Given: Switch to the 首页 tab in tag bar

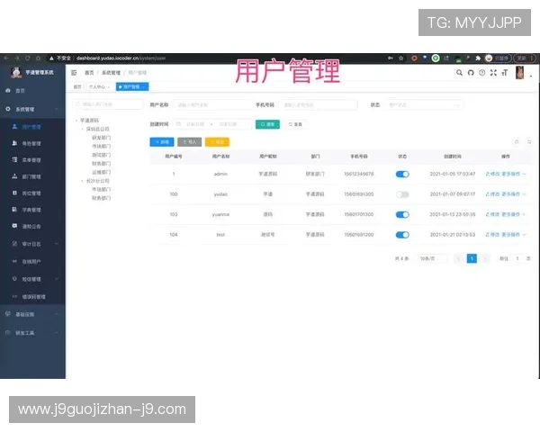Looking at the screenshot, I should tap(77, 86).
